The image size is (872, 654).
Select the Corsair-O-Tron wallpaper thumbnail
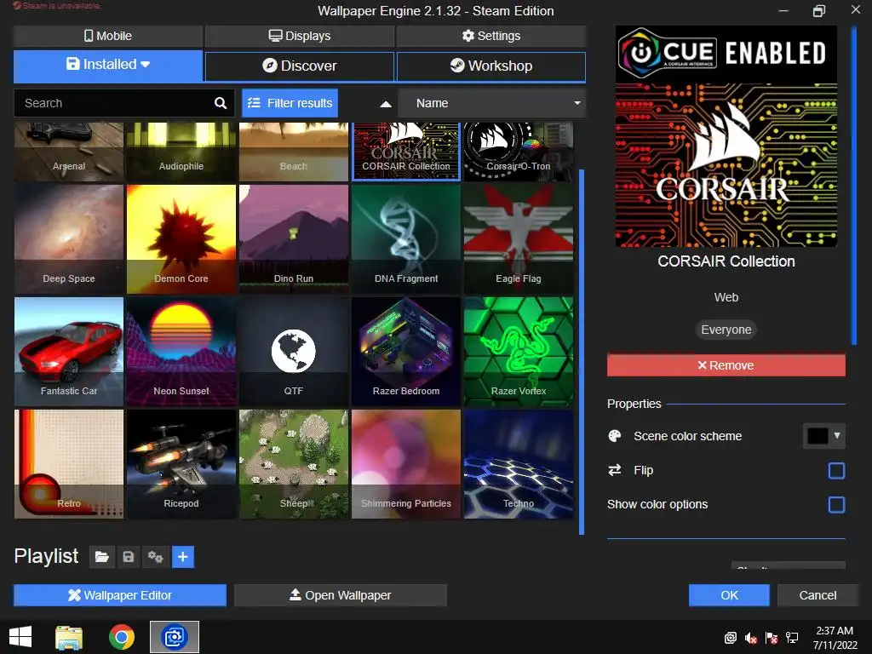pos(519,152)
